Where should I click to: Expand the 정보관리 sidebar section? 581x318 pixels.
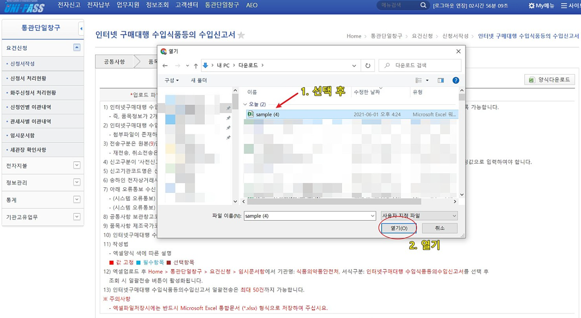77,182
